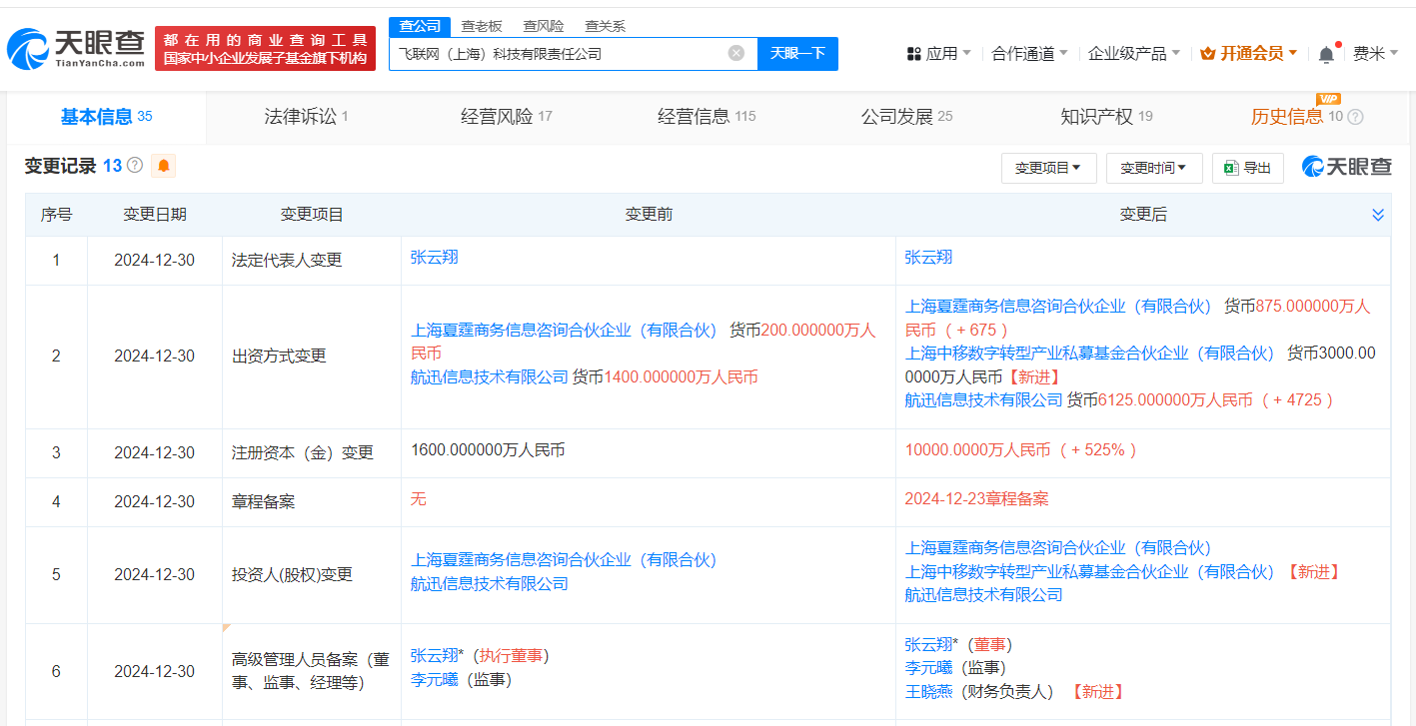
Task: Expand columns using blue double chevron
Action: tap(1378, 215)
